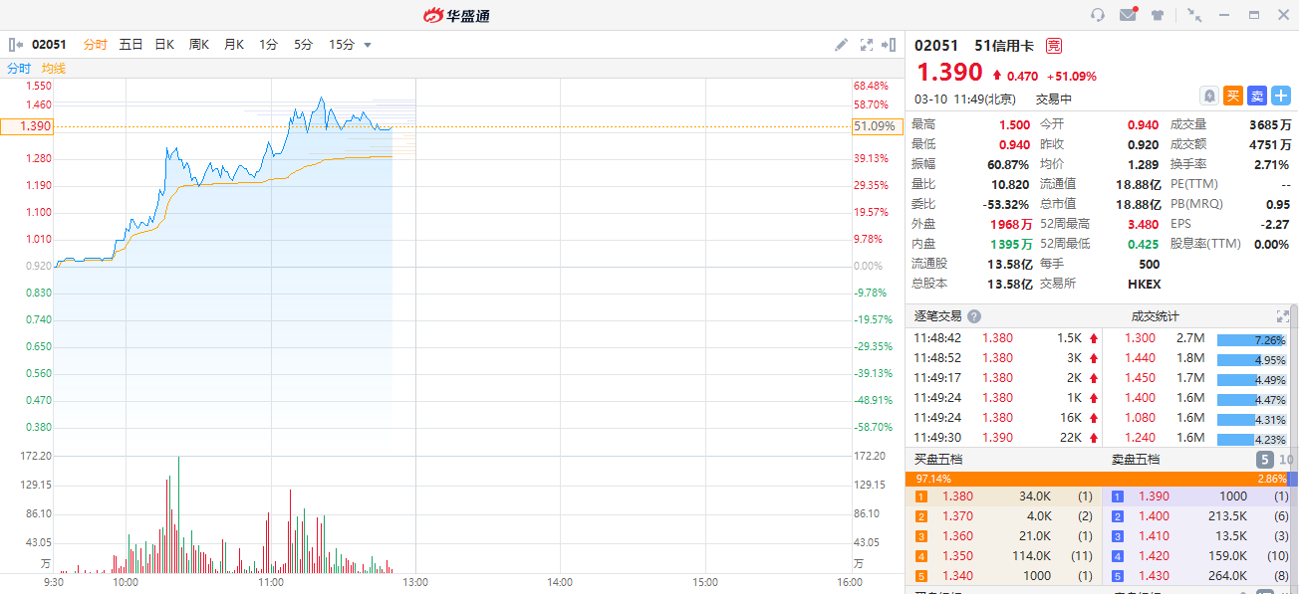Open customer service headset icon
This screenshot has width=1299, height=594.
pyautogui.click(x=1098, y=15)
